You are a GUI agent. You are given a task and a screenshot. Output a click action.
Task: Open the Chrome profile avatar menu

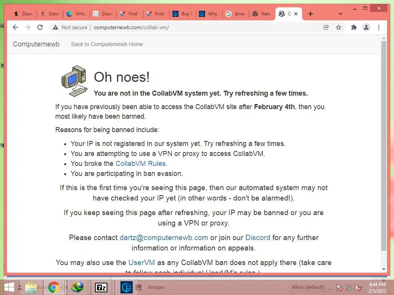pyautogui.click(x=366, y=27)
